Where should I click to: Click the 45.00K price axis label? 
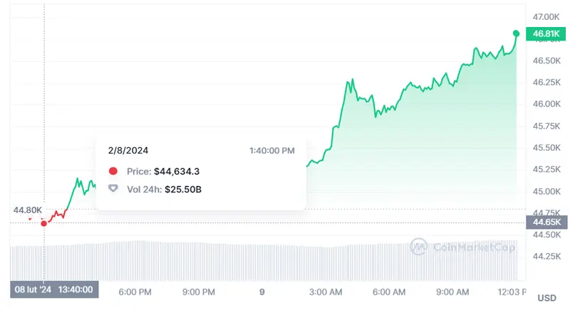tap(546, 191)
